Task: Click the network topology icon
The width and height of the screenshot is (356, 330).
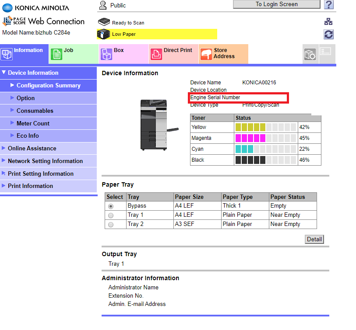Action: (x=328, y=21)
